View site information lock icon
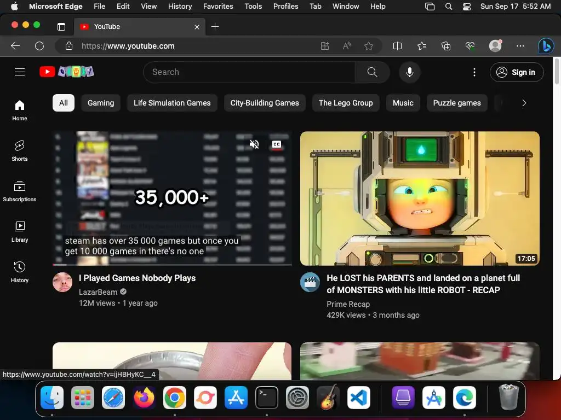 [x=69, y=46]
